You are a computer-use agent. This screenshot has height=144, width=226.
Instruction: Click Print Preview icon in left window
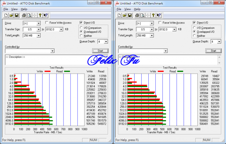[x=29, y=15]
